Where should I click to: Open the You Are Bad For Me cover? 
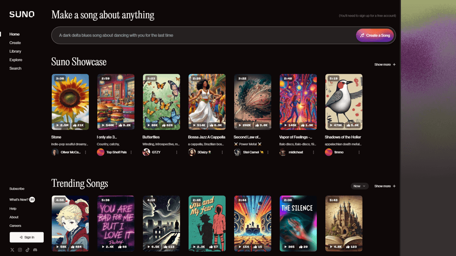(116, 223)
